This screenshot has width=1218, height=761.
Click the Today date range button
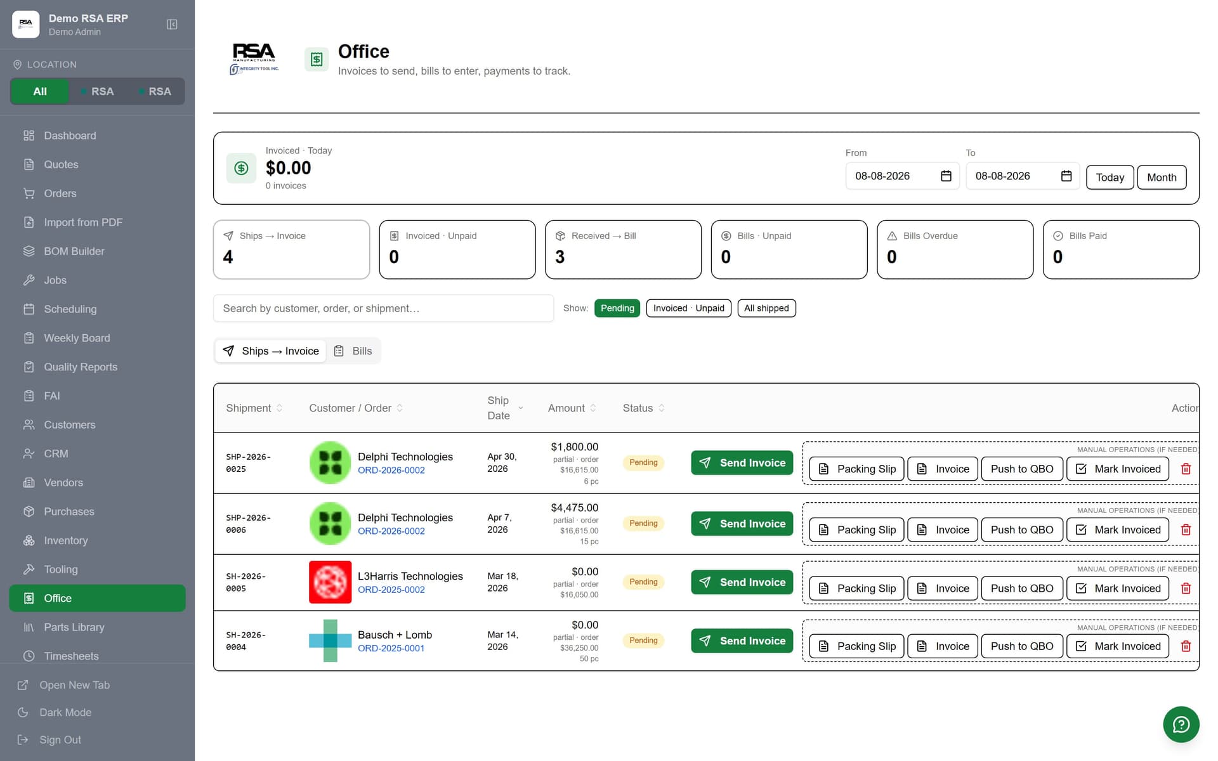(x=1110, y=177)
